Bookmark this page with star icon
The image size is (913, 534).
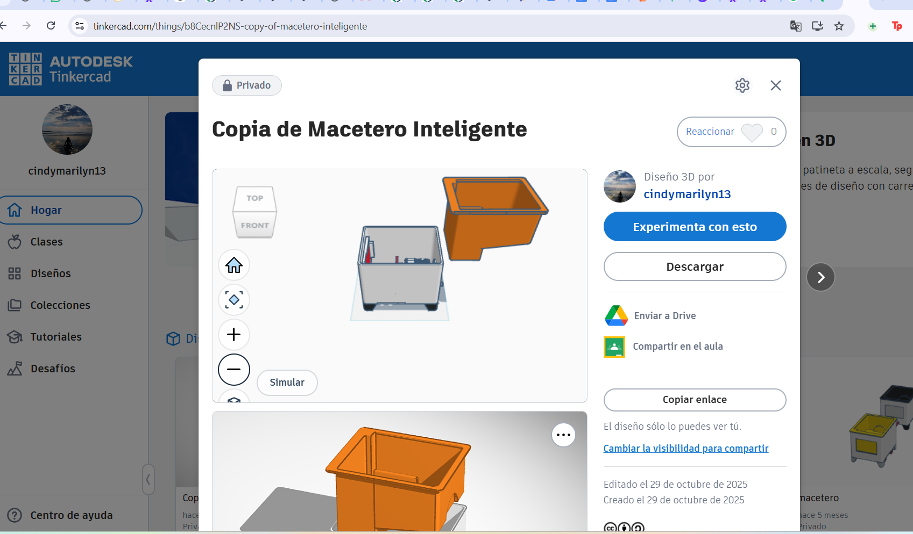[839, 26]
